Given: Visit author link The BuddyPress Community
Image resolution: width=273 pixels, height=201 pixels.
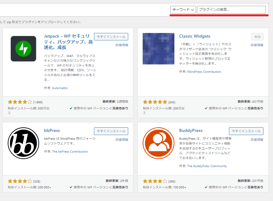Looking at the screenshot, I should click(207, 166).
